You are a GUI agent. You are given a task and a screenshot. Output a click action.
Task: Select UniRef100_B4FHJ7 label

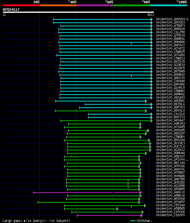[x=170, y=45]
